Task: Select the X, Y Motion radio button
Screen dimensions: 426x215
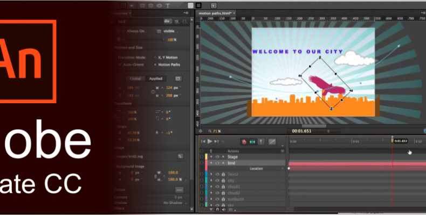Action: (x=155, y=58)
